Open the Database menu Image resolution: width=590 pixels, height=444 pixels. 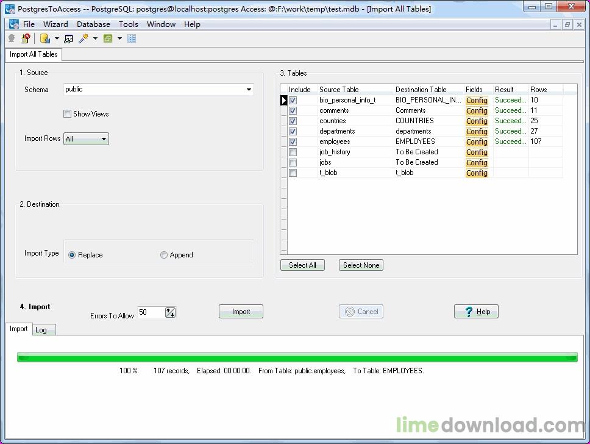(93, 24)
